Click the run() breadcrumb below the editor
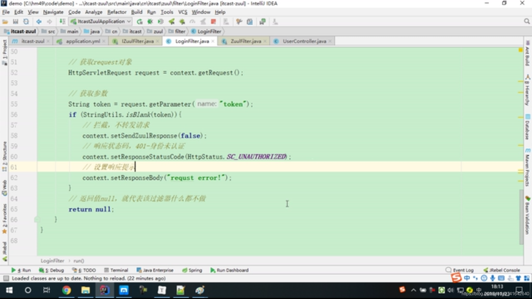 pyautogui.click(x=79, y=261)
